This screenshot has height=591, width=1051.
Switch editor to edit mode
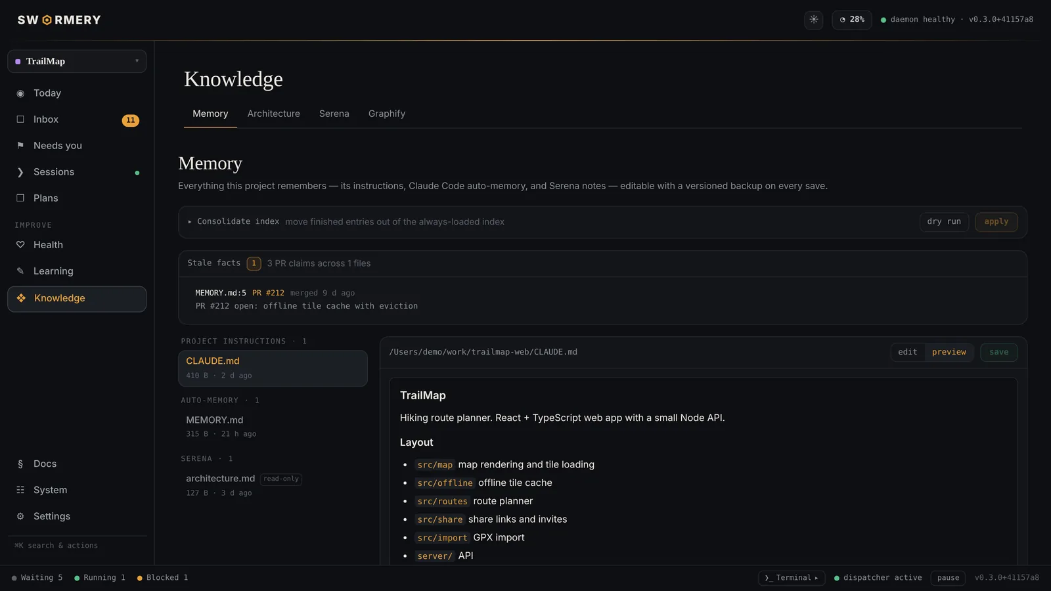pos(908,352)
